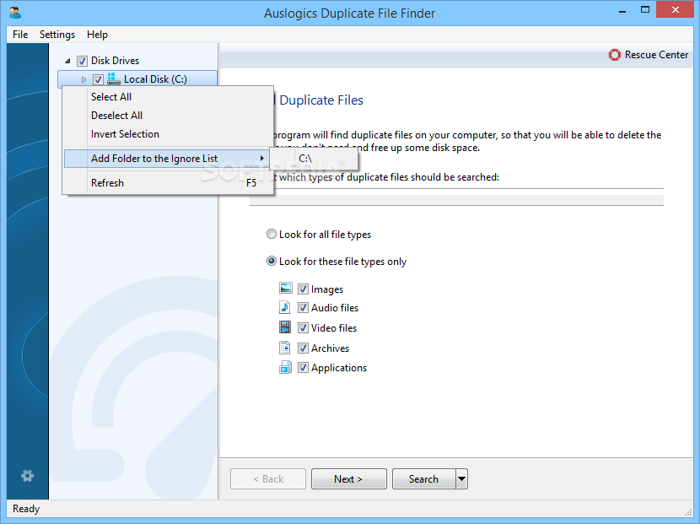700x524 pixels.
Task: Uncheck the Local Disk (C:) checkbox
Action: tap(98, 79)
